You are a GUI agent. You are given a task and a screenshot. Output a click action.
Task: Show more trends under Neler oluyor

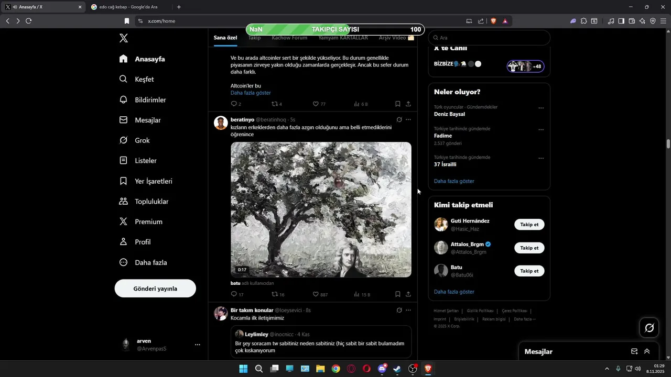pos(454,181)
